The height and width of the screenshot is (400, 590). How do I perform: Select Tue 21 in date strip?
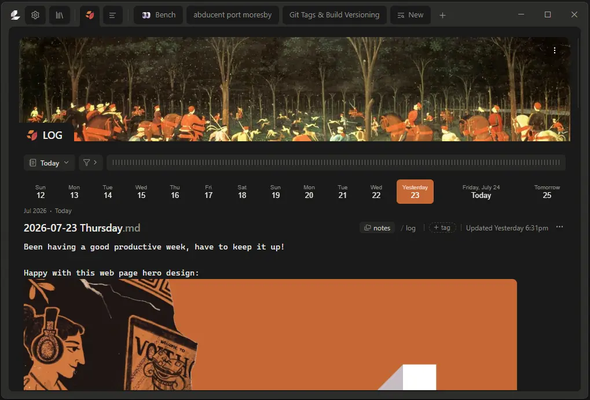point(342,192)
